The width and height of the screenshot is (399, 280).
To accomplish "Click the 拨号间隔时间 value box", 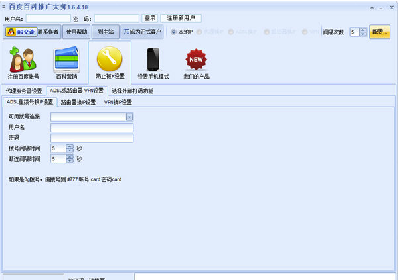I will 58,148.
